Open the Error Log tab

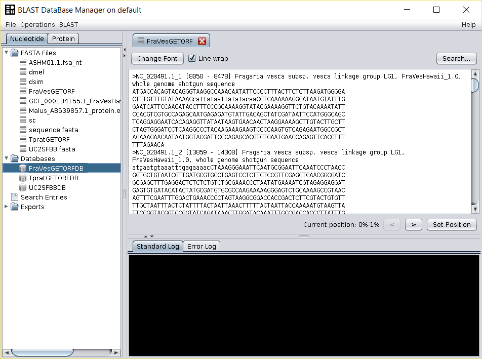click(202, 247)
